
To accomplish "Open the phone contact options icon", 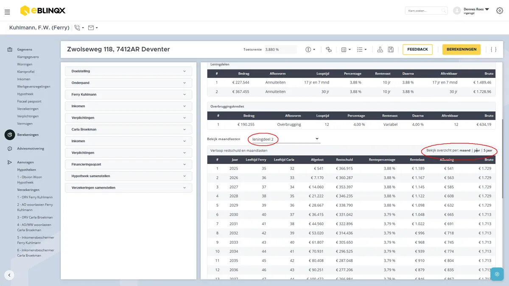I will pos(79,28).
